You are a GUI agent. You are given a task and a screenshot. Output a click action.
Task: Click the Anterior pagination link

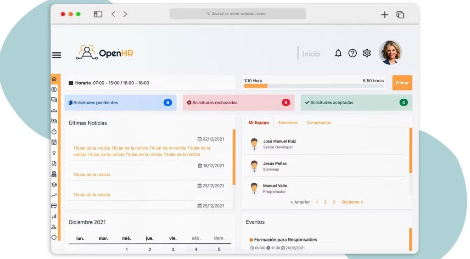tap(300, 202)
